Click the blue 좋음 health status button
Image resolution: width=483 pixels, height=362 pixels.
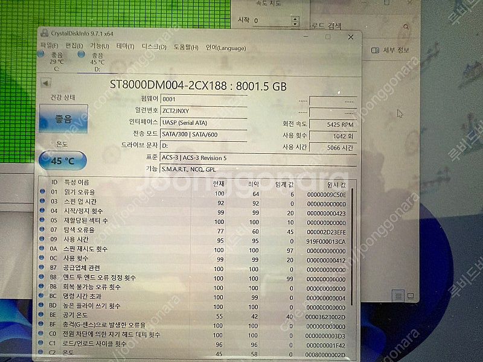(x=63, y=119)
